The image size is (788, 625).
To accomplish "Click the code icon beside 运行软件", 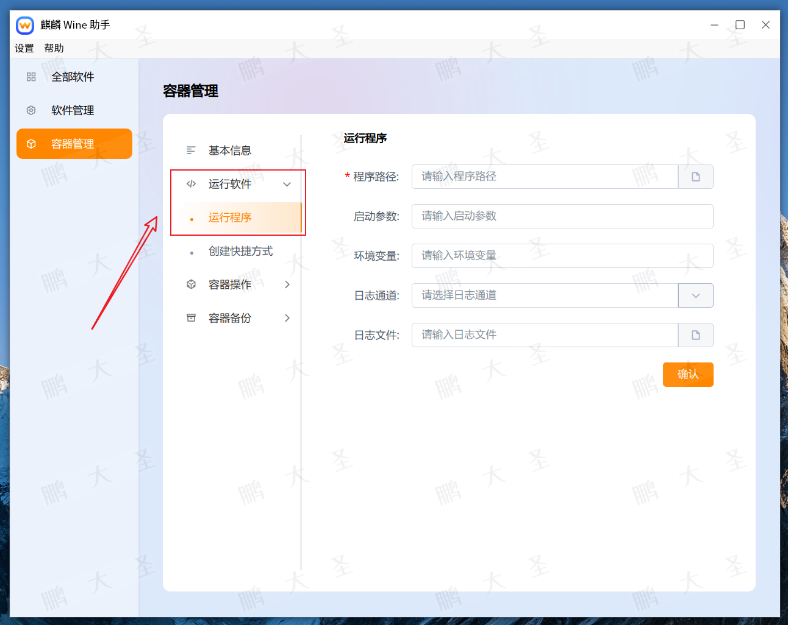I will point(191,184).
